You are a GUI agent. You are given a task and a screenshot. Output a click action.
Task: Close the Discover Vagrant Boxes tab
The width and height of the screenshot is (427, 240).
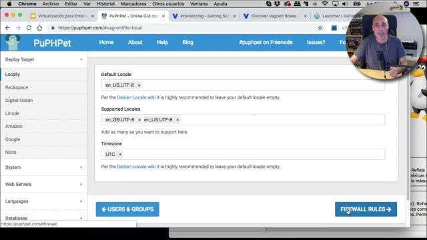pos(306,16)
